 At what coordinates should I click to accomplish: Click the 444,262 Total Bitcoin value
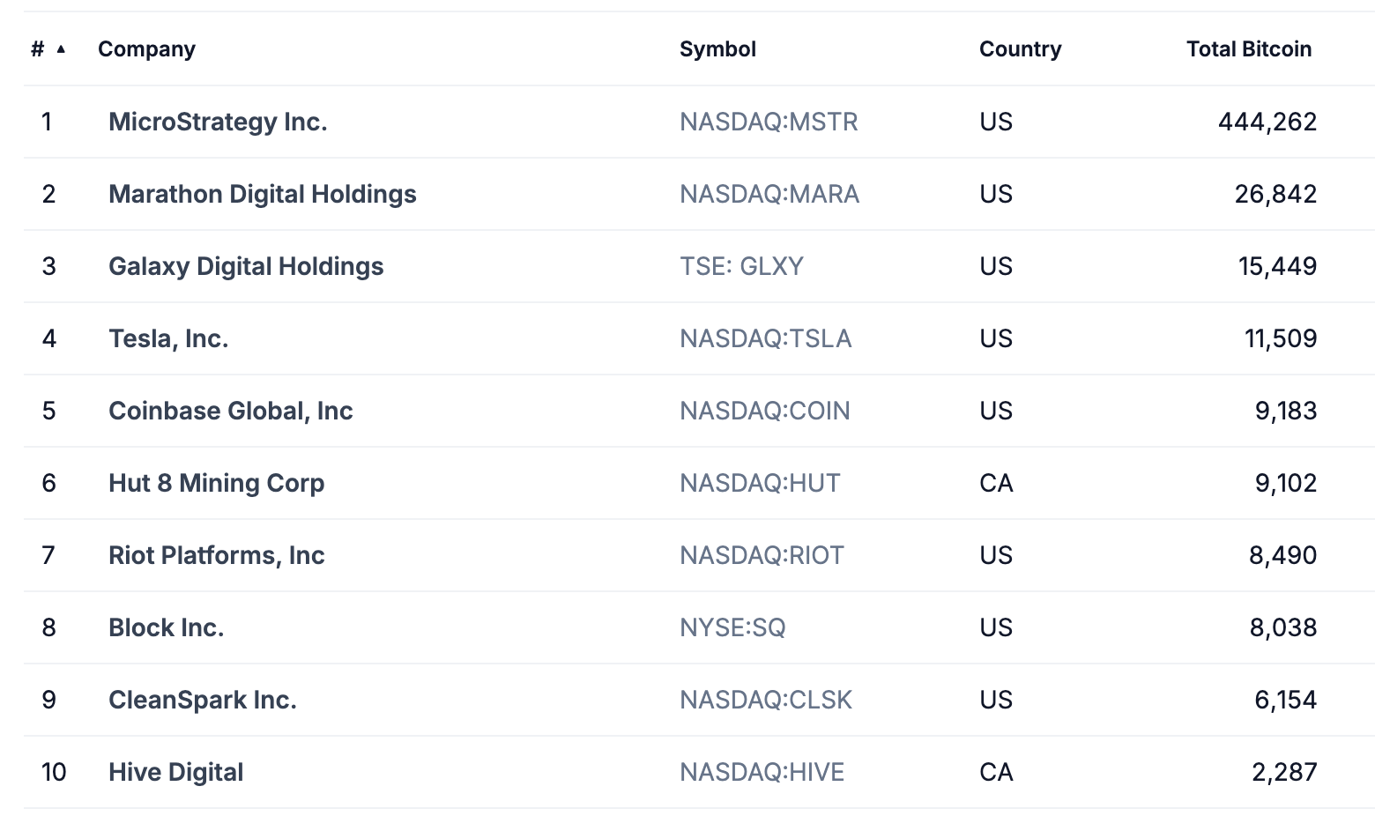[1267, 122]
